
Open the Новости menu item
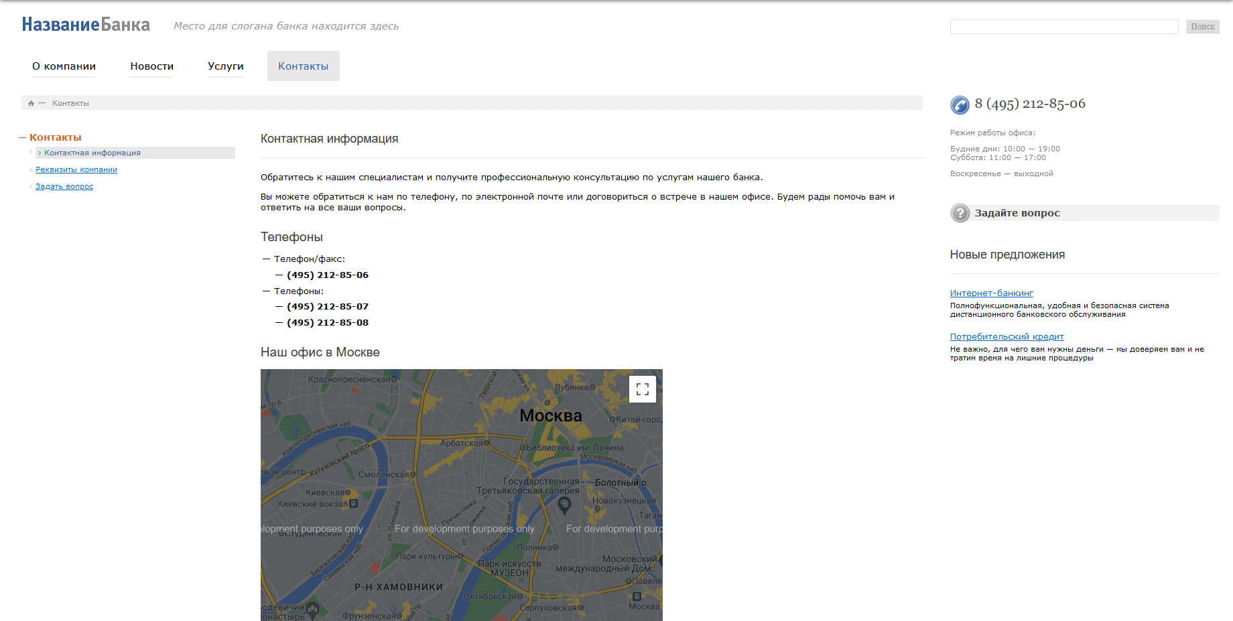pyautogui.click(x=151, y=66)
